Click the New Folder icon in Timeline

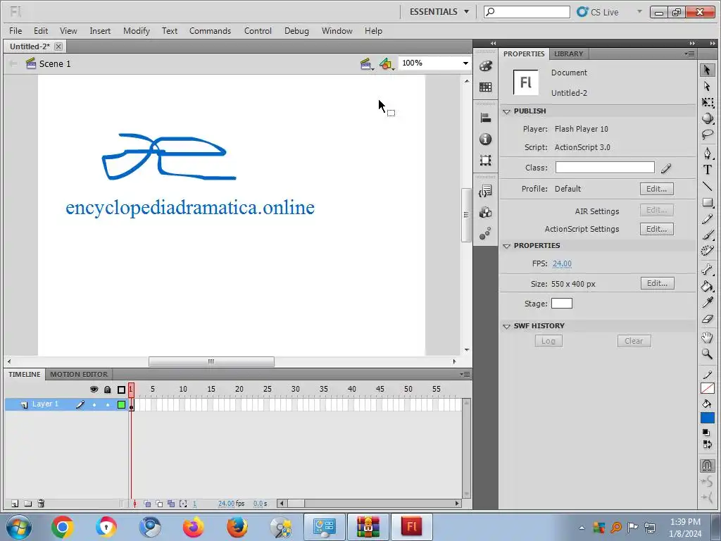(x=28, y=503)
